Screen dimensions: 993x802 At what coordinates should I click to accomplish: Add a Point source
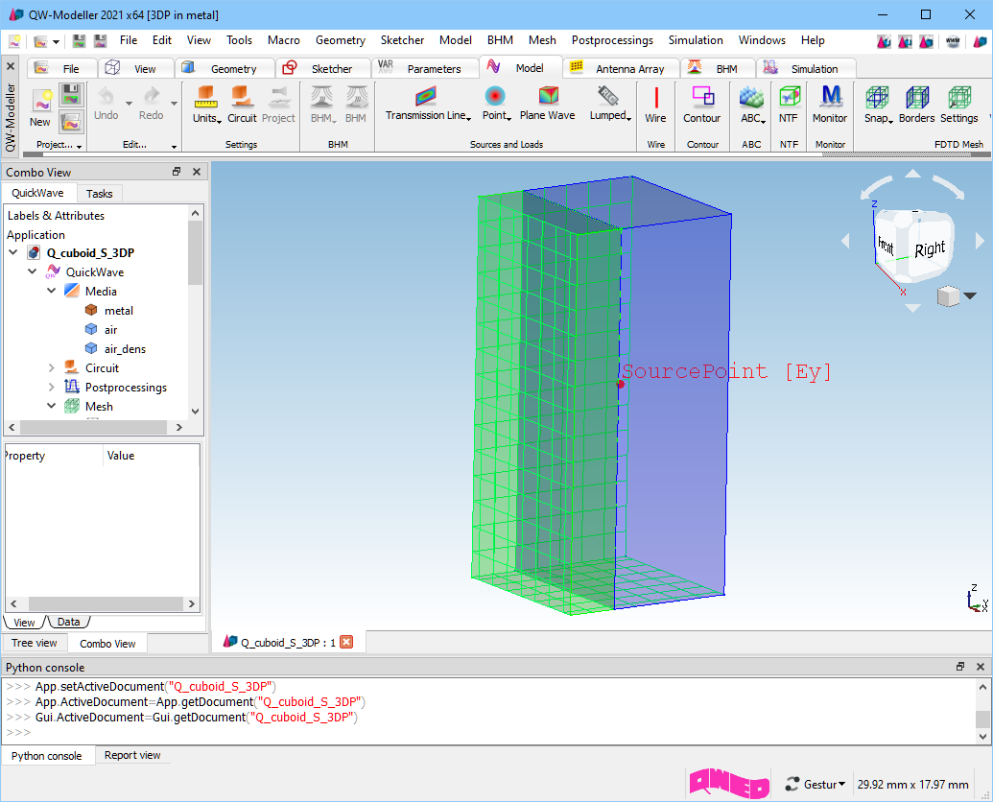[496, 105]
